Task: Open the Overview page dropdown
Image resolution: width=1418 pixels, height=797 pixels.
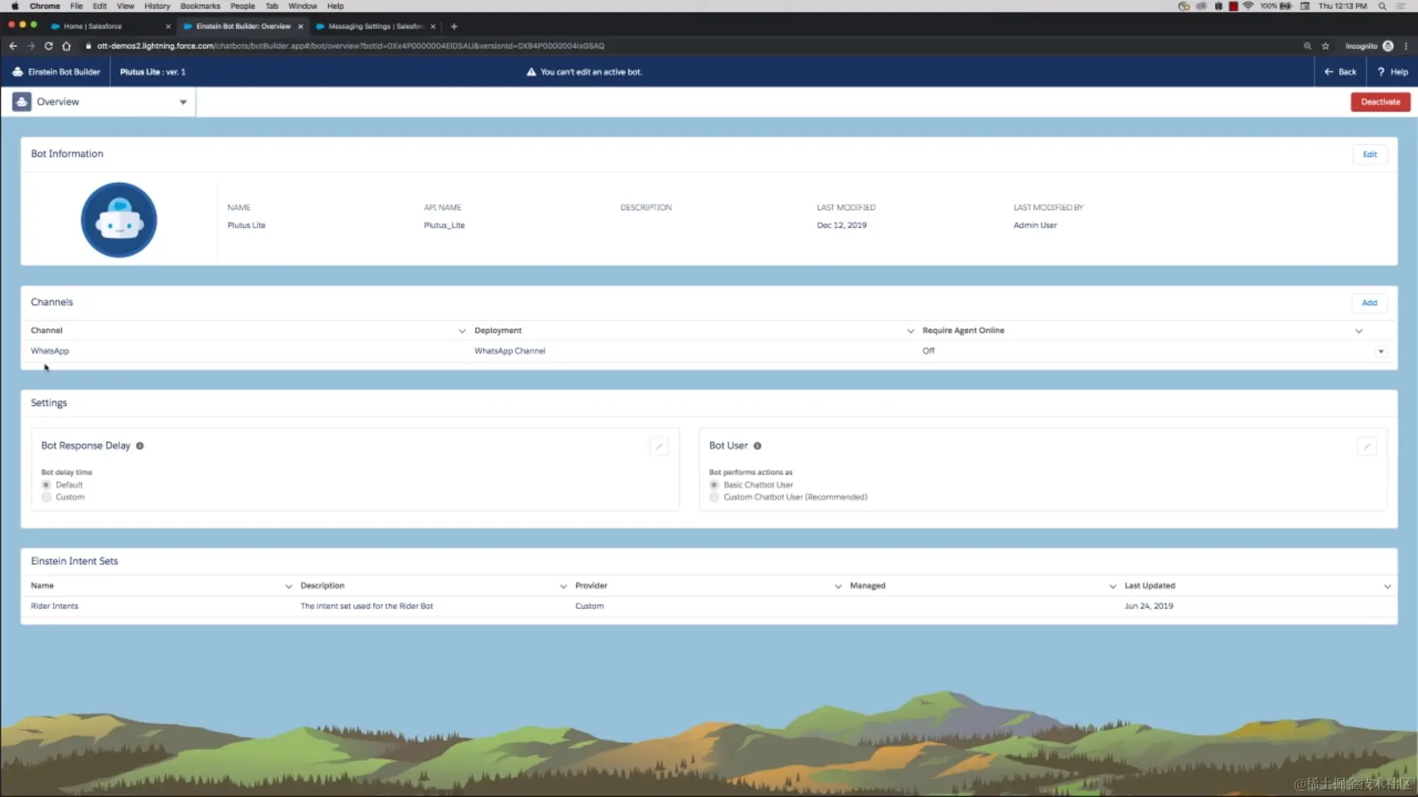Action: point(182,102)
